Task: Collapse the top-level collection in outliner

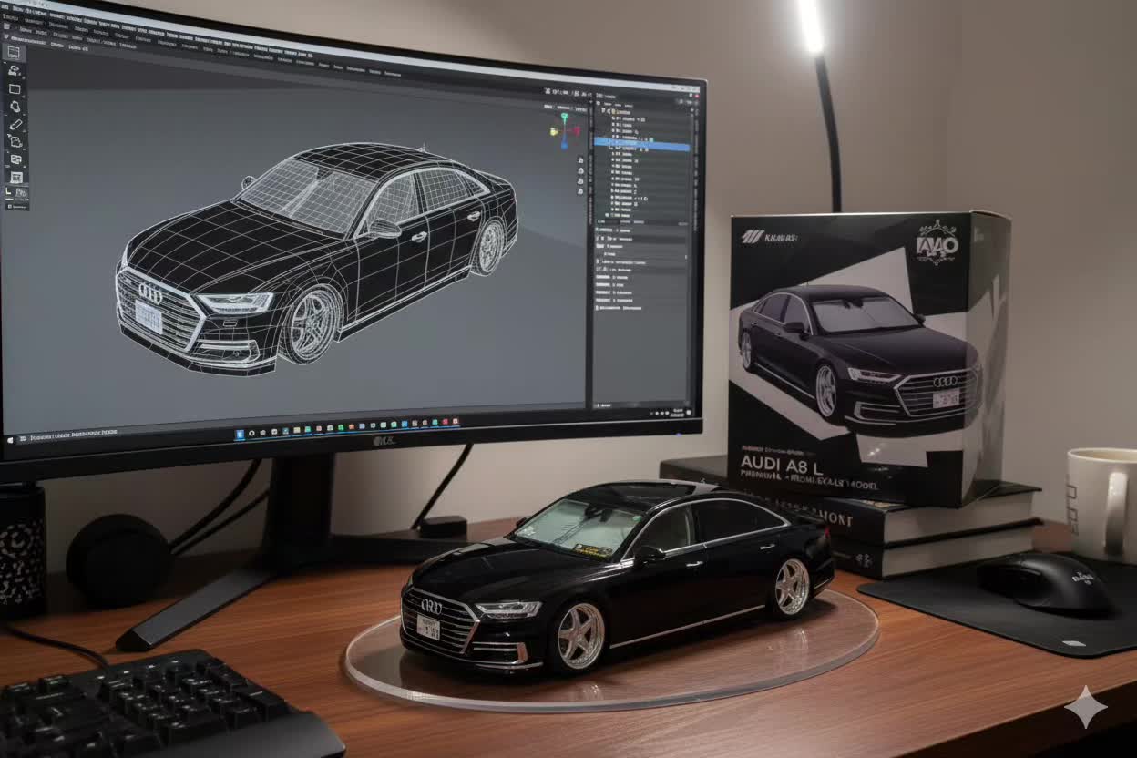Action: pyautogui.click(x=601, y=108)
